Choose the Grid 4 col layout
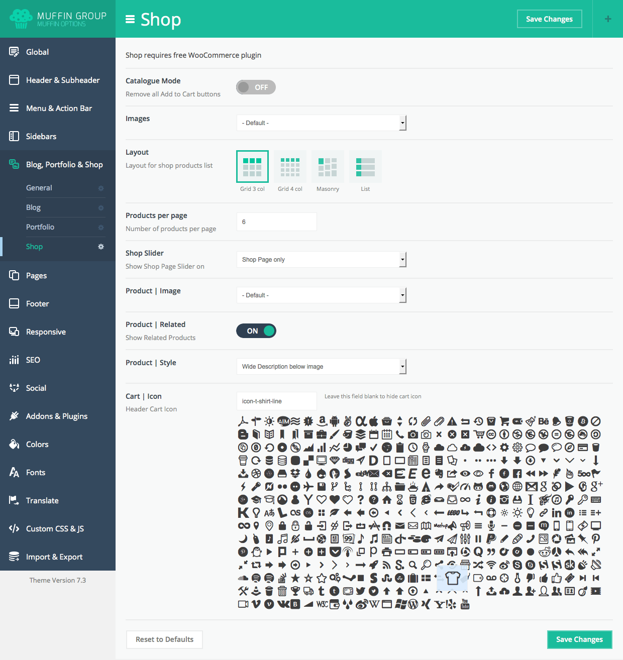Viewport: 623px width, 660px height. [290, 167]
